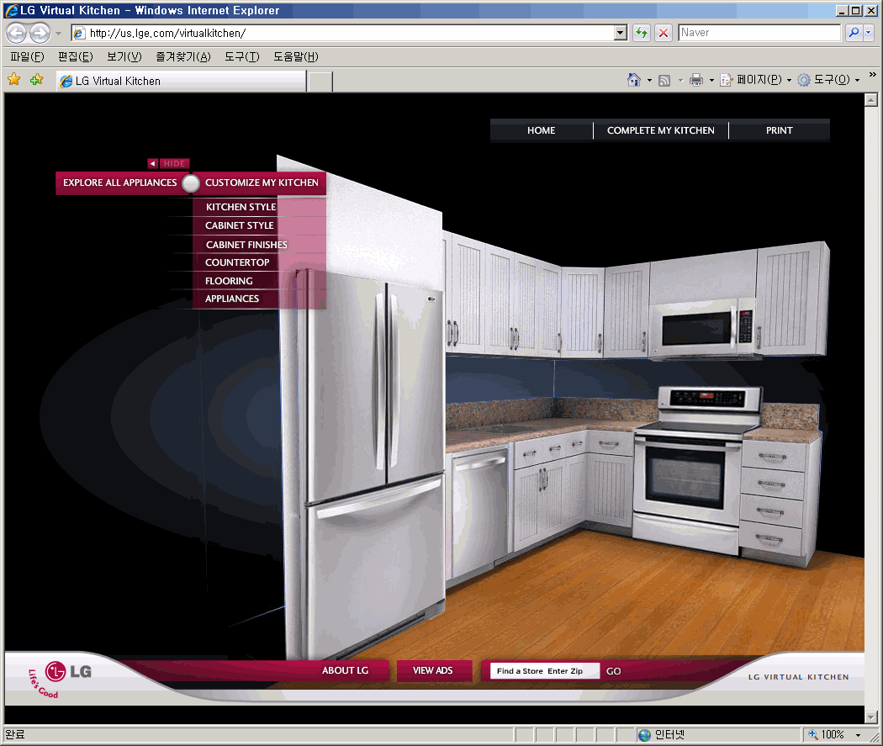
Task: Click the Naver search box
Action: pyautogui.click(x=759, y=33)
